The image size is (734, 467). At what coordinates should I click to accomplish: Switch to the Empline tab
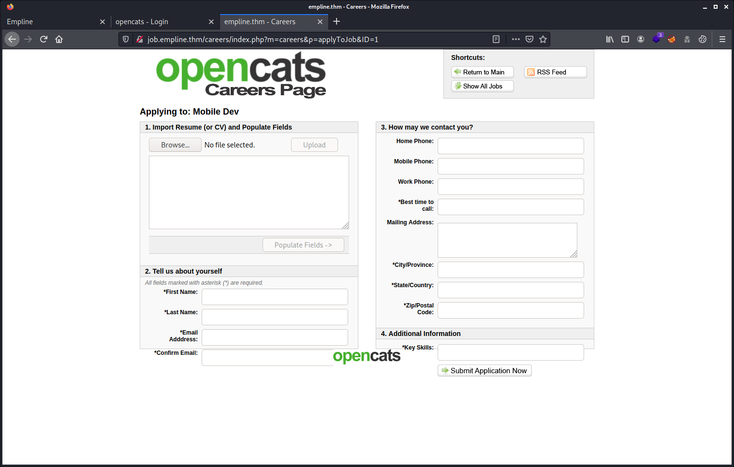[56, 22]
